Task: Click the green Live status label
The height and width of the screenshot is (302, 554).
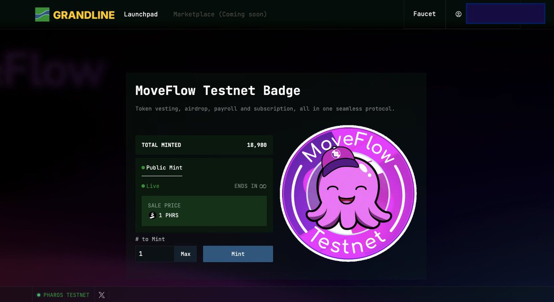Action: point(151,186)
